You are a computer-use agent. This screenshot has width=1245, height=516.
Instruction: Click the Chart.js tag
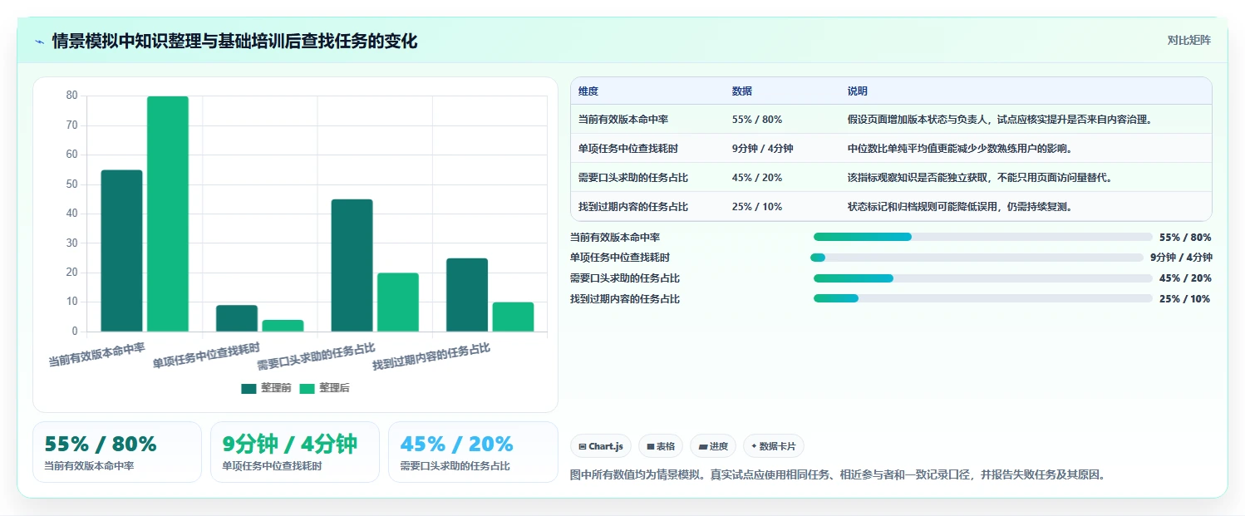coord(601,446)
